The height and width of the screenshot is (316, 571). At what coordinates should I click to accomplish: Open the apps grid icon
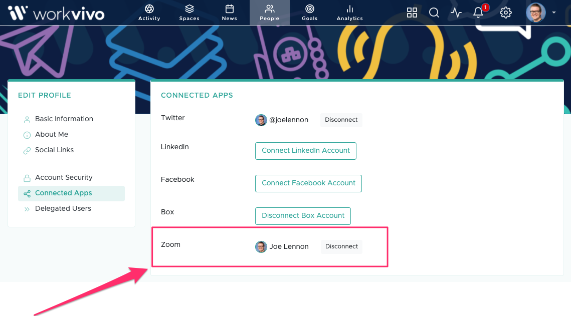pyautogui.click(x=412, y=13)
